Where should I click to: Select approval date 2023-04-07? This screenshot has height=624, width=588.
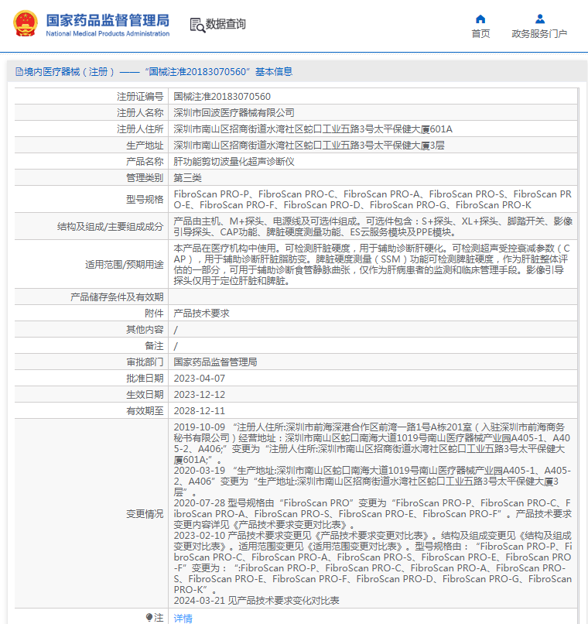coord(199,379)
